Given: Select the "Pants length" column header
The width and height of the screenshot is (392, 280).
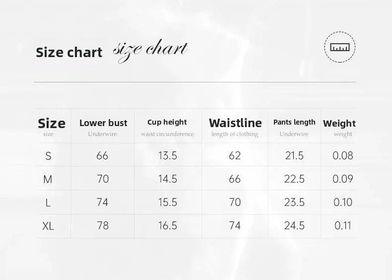Looking at the screenshot, I should 294,122.
